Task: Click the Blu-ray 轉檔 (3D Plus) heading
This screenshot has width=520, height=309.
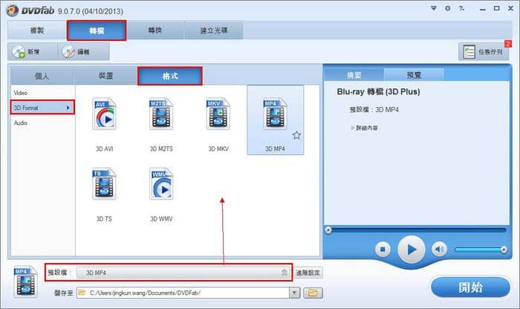Action: pyautogui.click(x=378, y=92)
